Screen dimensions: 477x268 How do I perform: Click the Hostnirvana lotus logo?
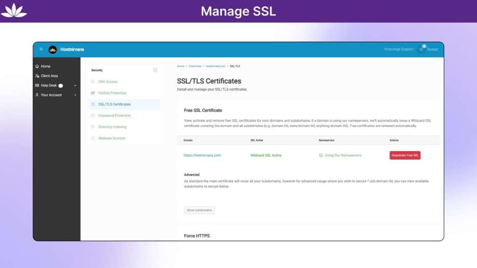coord(53,49)
